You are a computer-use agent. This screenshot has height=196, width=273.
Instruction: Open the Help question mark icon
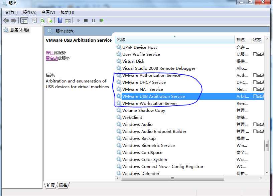[60, 20]
